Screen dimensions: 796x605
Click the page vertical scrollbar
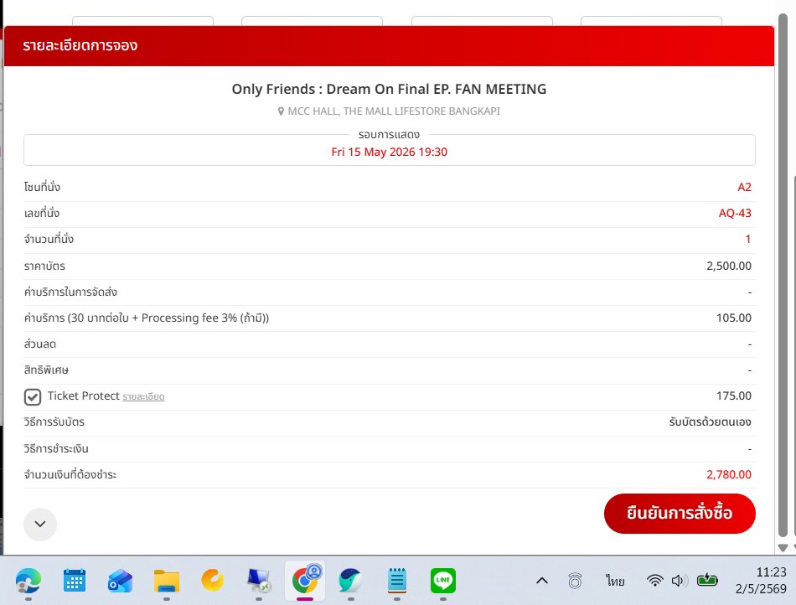click(783, 274)
